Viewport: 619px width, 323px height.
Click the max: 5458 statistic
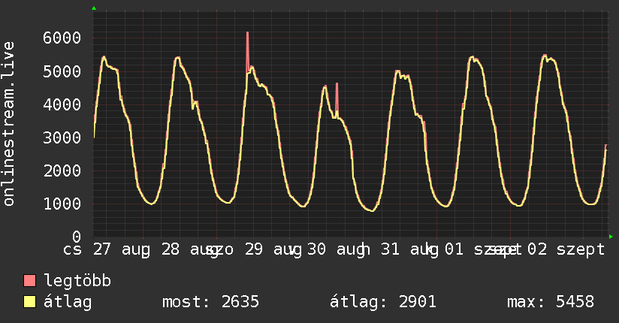(551, 302)
